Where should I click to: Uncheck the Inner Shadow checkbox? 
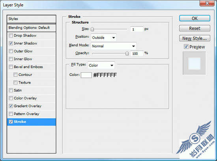pyautogui.click(x=11, y=43)
